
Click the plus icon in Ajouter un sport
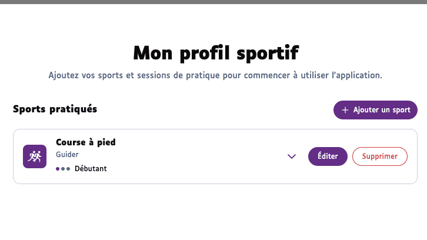coord(345,110)
